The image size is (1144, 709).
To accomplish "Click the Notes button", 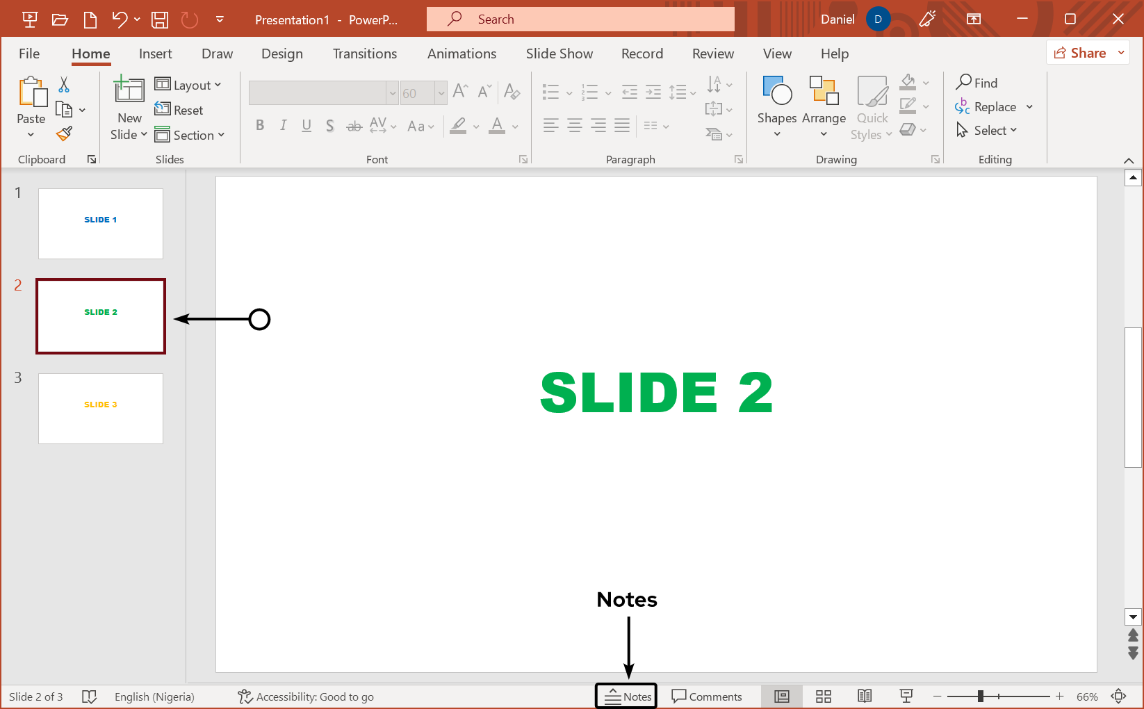I will click(x=626, y=696).
